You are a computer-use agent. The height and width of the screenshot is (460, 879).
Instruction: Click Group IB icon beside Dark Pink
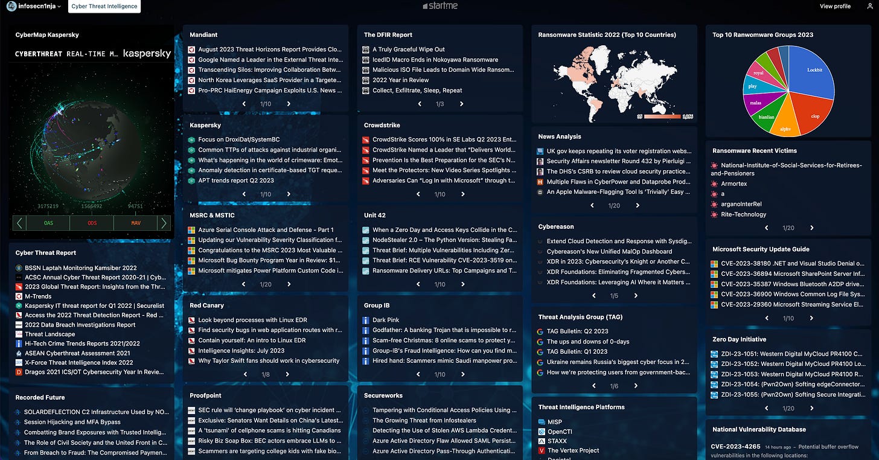[366, 320]
